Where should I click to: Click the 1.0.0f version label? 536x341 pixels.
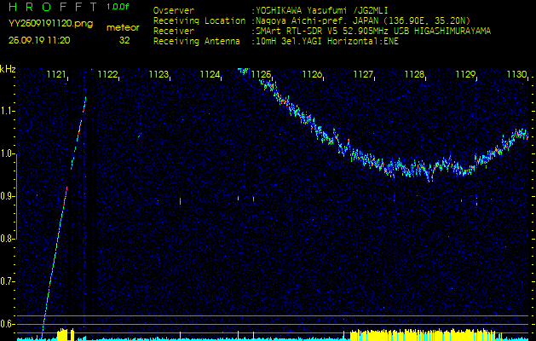tap(118, 7)
